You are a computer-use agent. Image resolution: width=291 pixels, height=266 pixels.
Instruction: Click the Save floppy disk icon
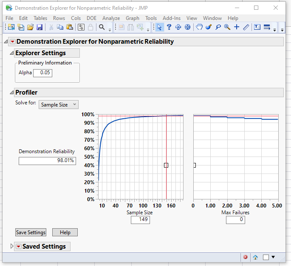pos(40,27)
